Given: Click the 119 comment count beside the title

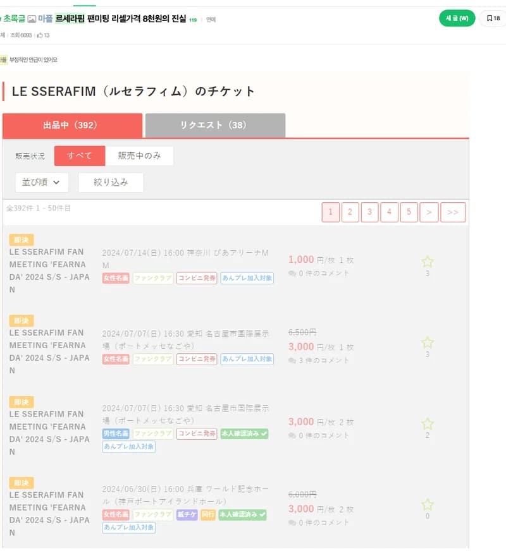Looking at the screenshot, I should 193,20.
